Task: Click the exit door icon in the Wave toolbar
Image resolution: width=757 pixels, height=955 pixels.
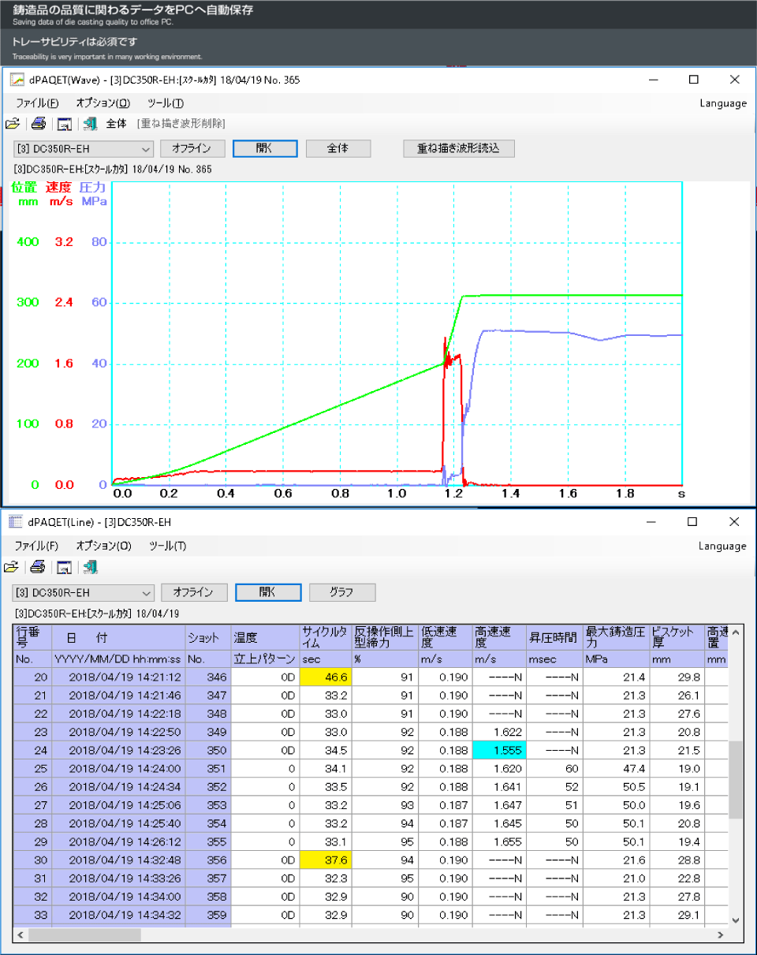Action: (90, 124)
